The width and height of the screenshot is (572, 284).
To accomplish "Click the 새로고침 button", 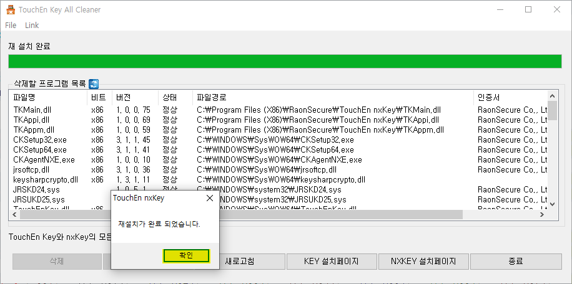I will coord(240,261).
